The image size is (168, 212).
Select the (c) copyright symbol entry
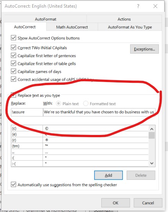[x=80, y=128]
